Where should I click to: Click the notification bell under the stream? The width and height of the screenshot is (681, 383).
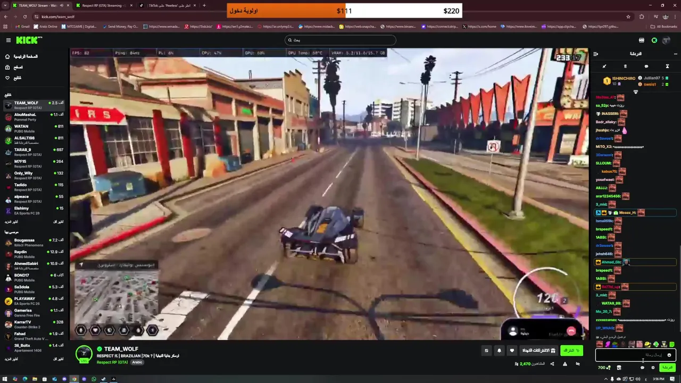click(x=499, y=351)
